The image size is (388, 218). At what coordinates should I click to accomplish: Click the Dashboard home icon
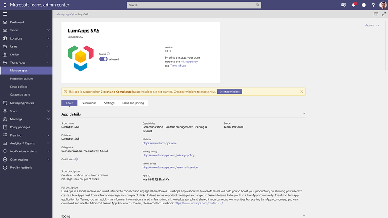tap(5, 22)
